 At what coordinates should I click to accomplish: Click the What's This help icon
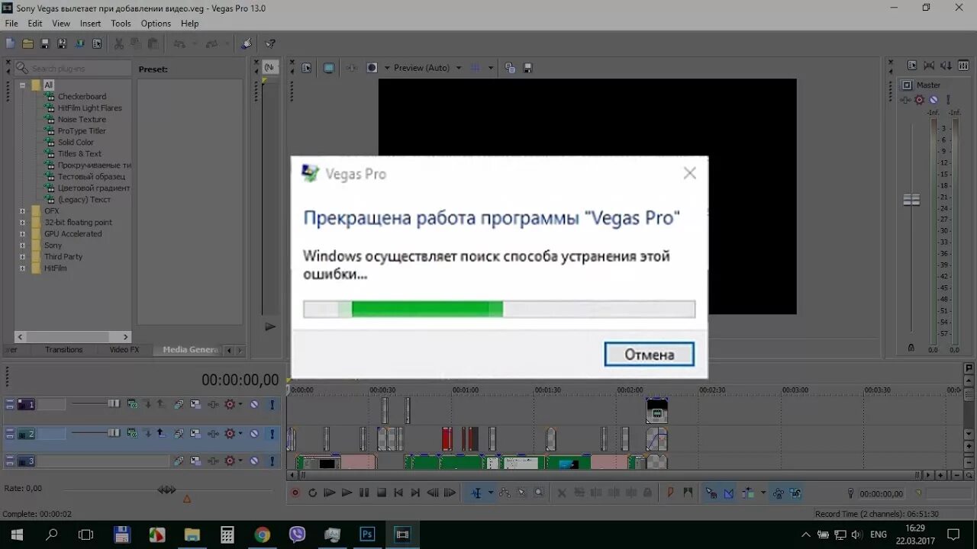click(270, 43)
